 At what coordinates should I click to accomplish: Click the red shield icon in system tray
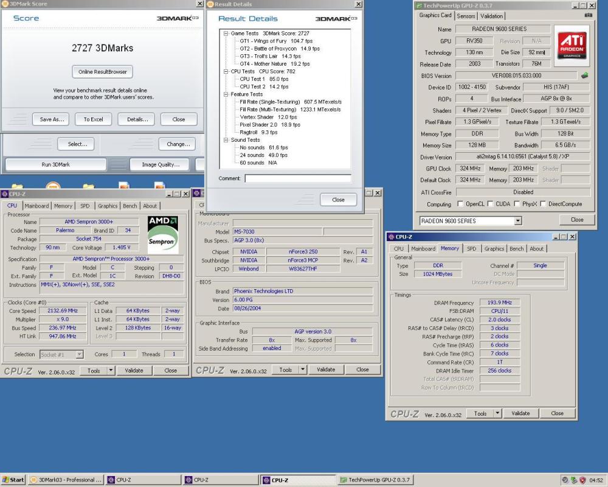[x=582, y=480]
